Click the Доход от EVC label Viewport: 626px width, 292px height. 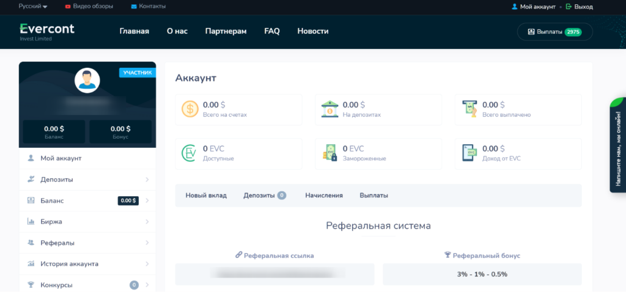pos(501,159)
